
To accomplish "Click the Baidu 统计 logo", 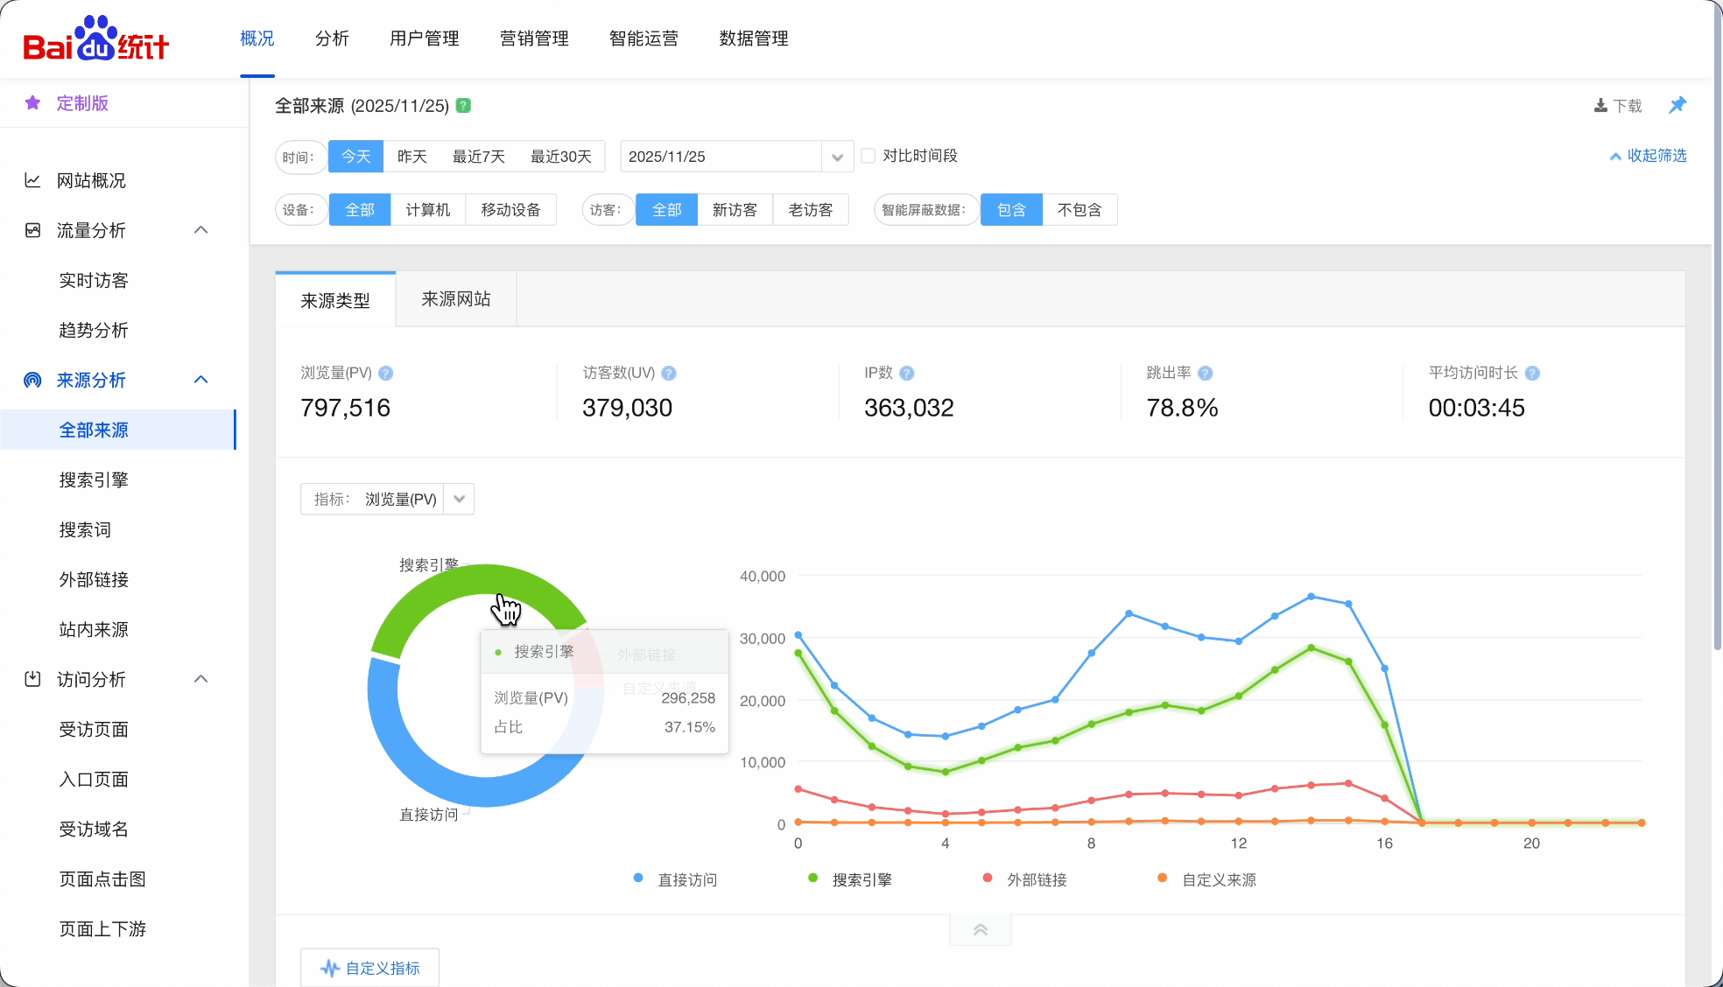I will point(96,40).
